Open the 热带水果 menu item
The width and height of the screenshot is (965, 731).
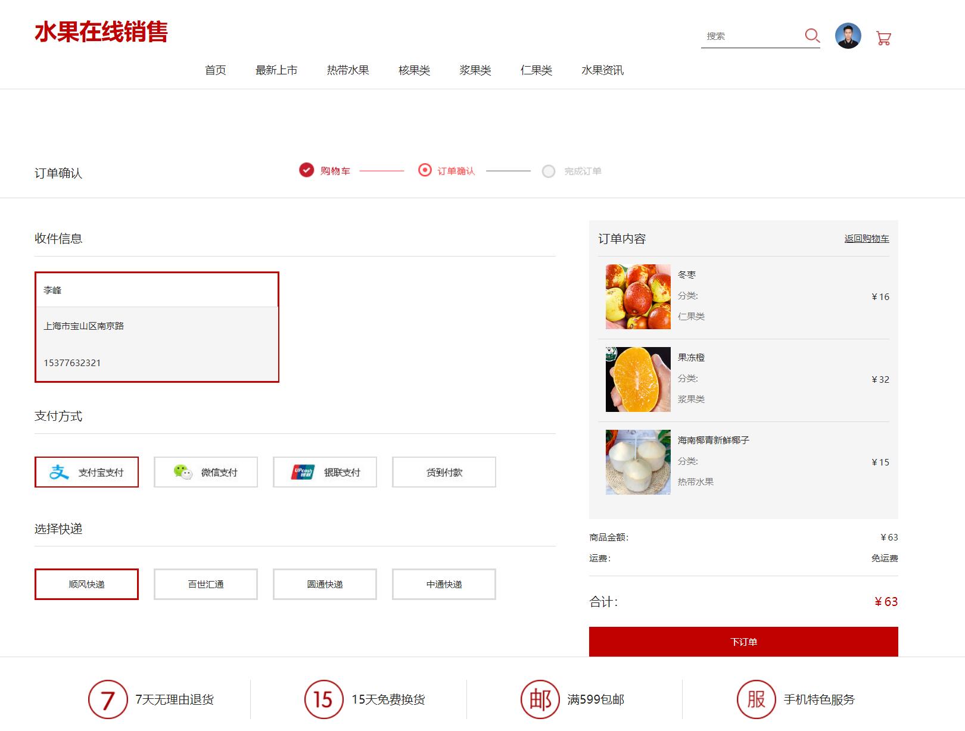point(347,70)
